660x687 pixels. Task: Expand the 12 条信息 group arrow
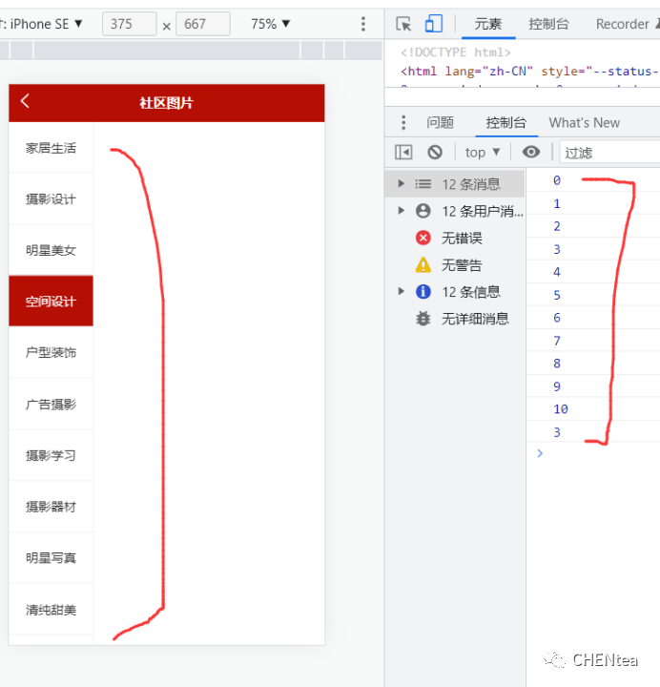[401, 291]
